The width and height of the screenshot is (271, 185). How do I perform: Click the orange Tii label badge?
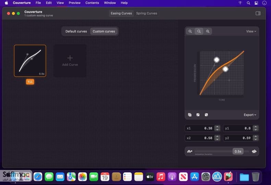30,82
